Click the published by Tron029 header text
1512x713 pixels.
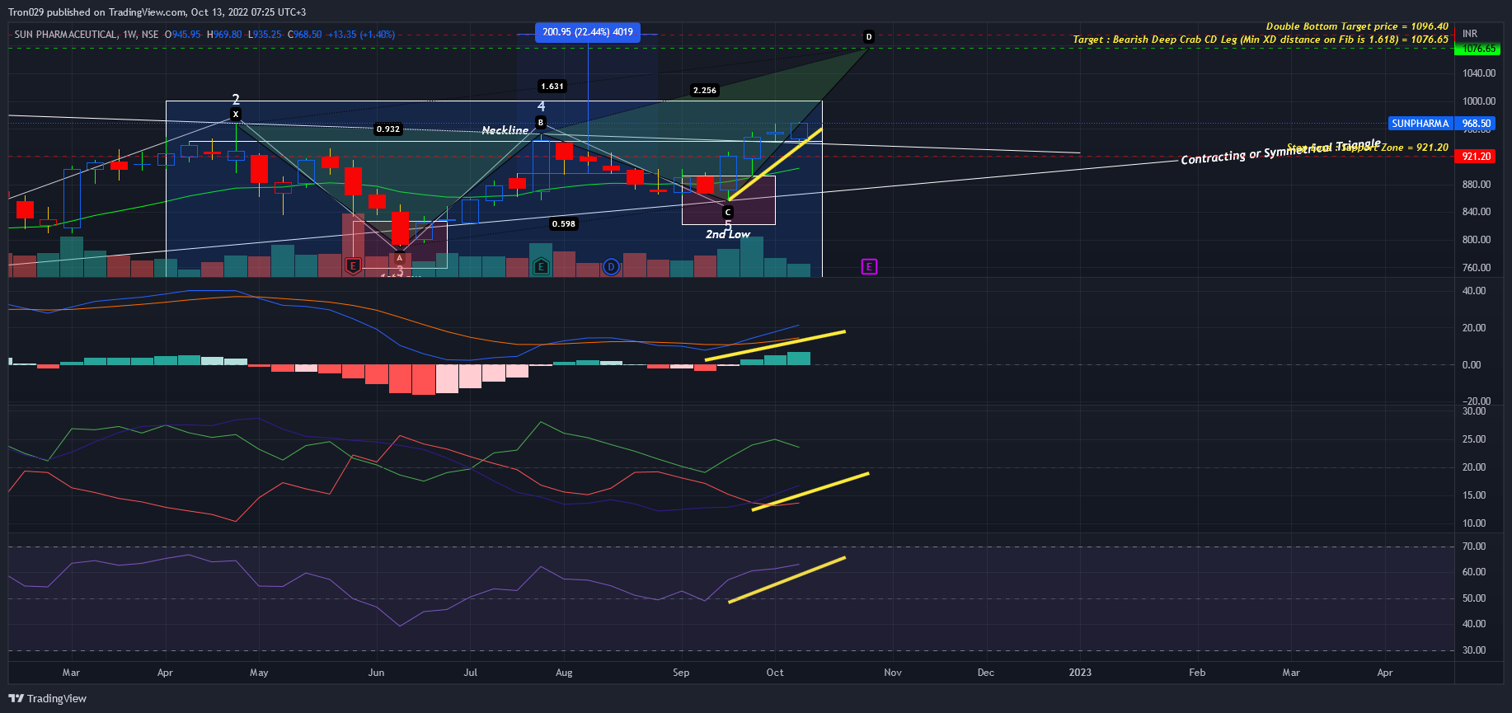pos(157,12)
